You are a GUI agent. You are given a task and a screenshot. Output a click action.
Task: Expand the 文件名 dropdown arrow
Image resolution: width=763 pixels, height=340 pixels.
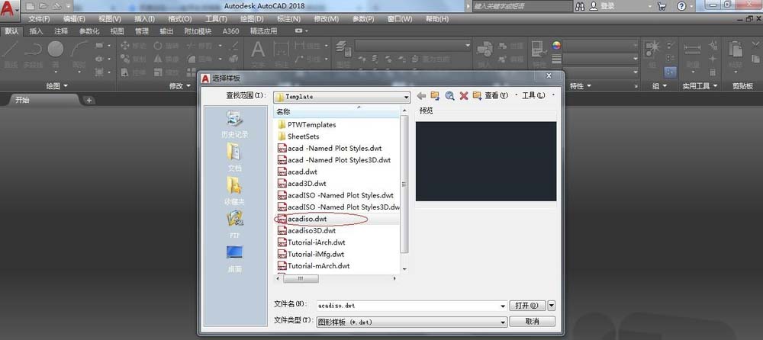[x=503, y=306]
